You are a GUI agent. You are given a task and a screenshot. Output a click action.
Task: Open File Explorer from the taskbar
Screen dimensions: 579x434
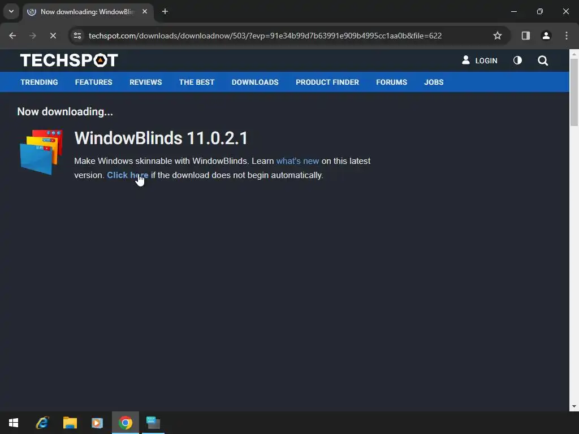[70, 423]
